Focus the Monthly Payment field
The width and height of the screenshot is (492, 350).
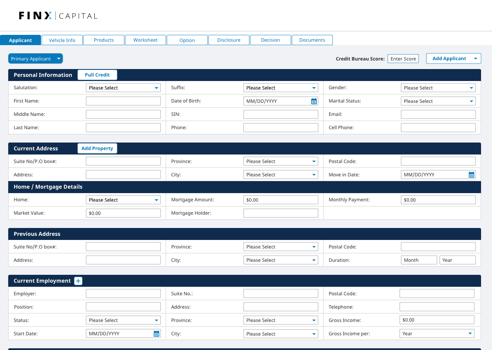pyautogui.click(x=438, y=200)
